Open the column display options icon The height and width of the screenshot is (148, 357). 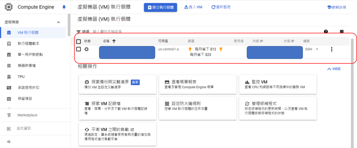coord(342,32)
